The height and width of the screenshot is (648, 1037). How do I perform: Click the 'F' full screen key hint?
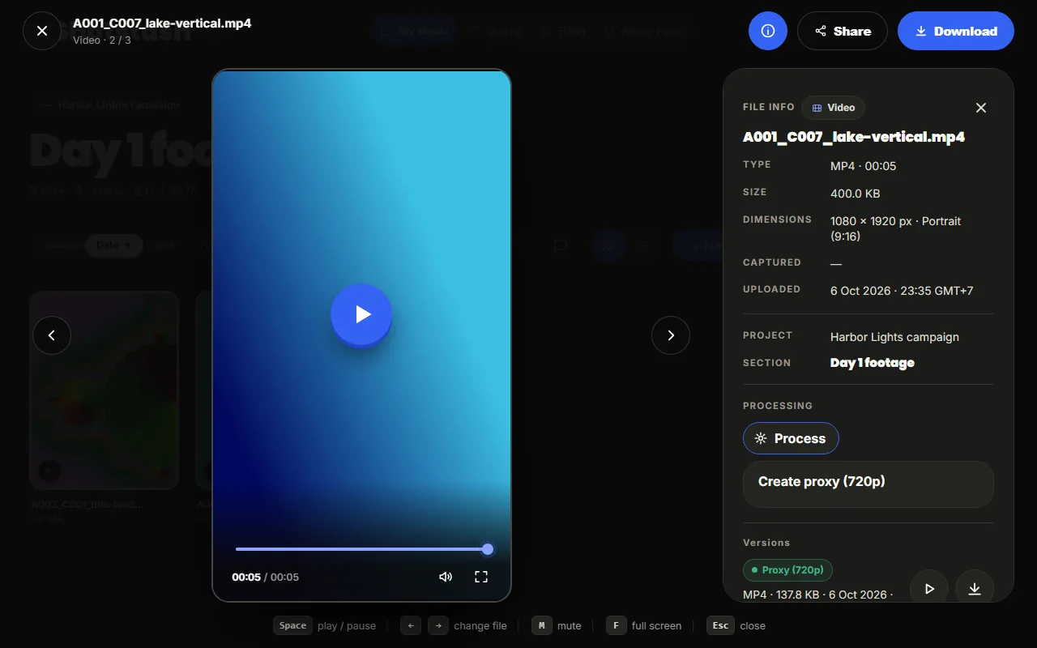click(x=617, y=625)
